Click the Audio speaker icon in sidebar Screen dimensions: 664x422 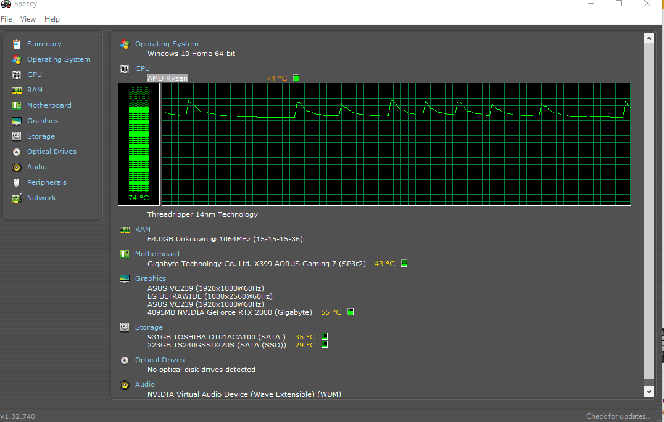pyautogui.click(x=17, y=168)
